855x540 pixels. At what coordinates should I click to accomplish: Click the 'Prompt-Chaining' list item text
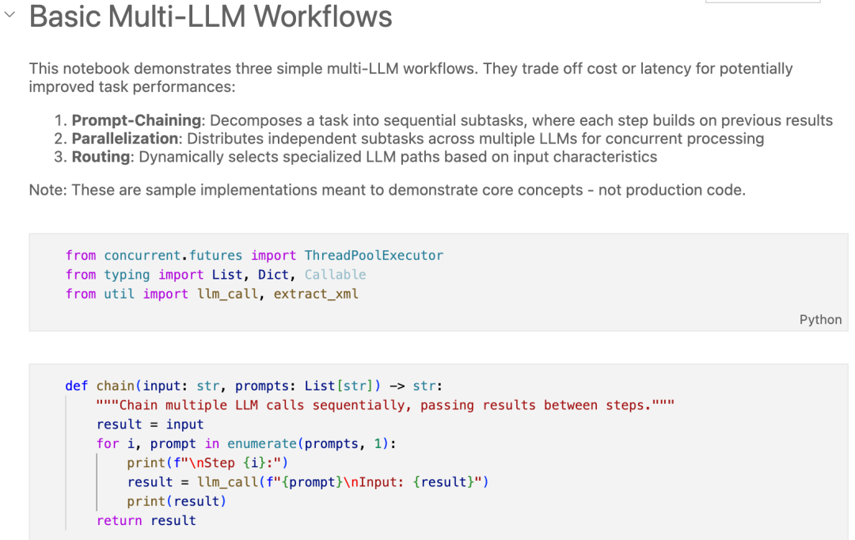tap(452, 120)
